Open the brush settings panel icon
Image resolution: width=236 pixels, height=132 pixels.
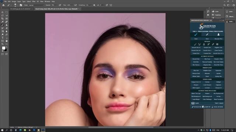coord(21,5)
